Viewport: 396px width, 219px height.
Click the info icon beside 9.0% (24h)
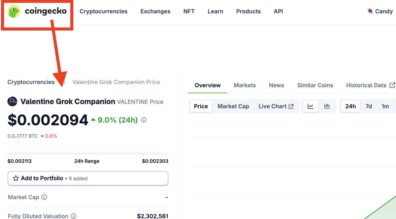coord(144,120)
